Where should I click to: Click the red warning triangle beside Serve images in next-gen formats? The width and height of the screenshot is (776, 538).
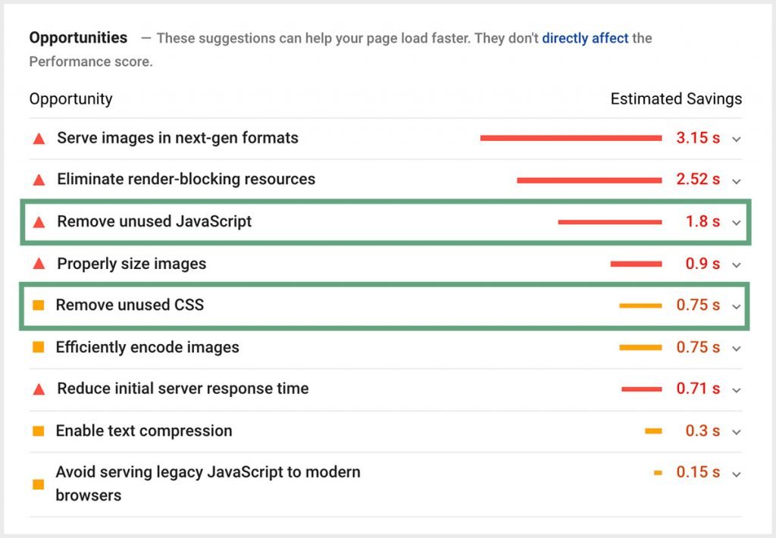(x=38, y=138)
